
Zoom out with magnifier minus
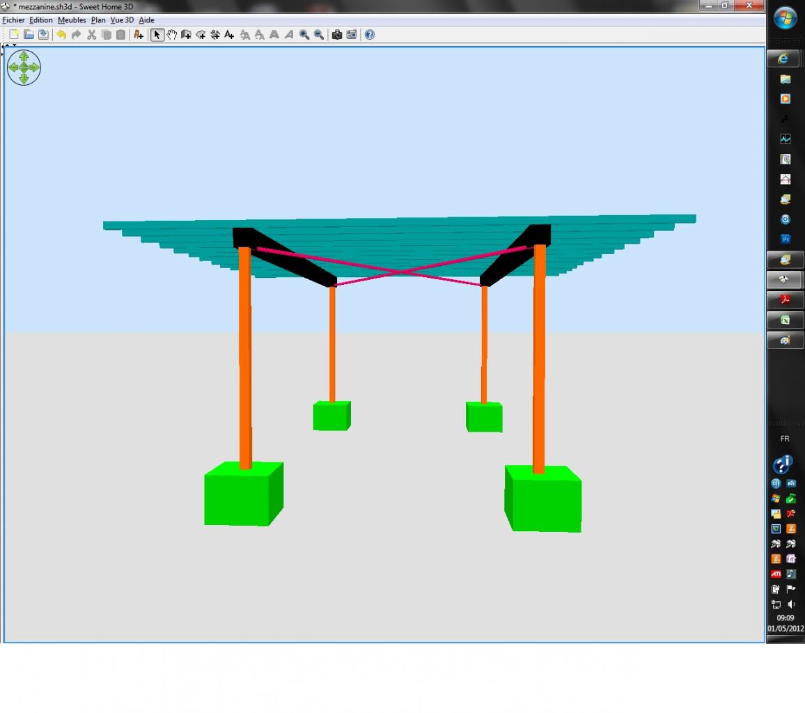[x=319, y=34]
